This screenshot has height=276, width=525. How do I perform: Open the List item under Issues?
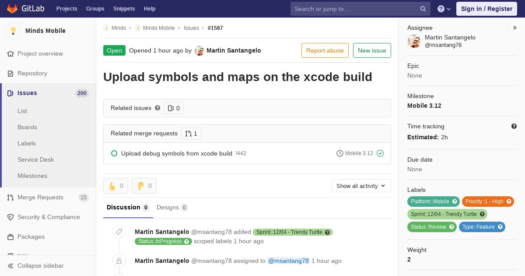(x=22, y=111)
